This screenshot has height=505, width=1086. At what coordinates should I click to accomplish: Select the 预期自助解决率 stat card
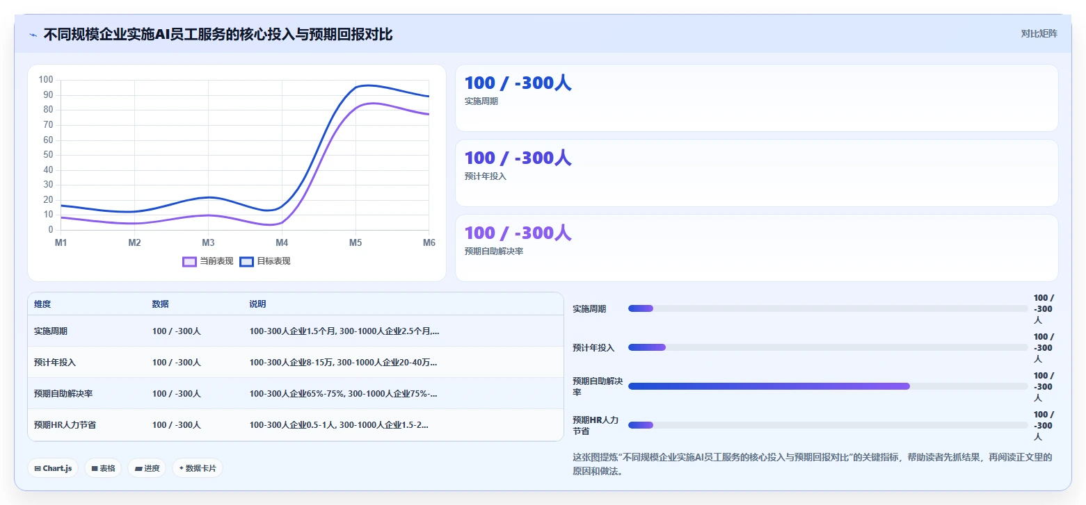tap(756, 248)
